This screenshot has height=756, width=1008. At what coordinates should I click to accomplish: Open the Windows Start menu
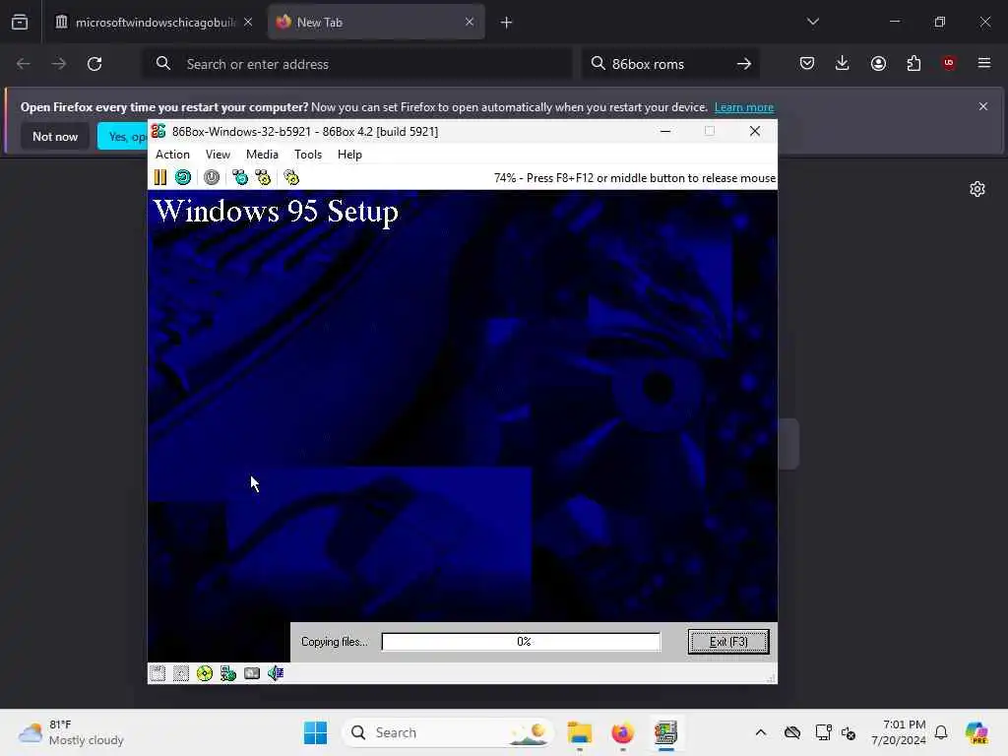point(316,732)
